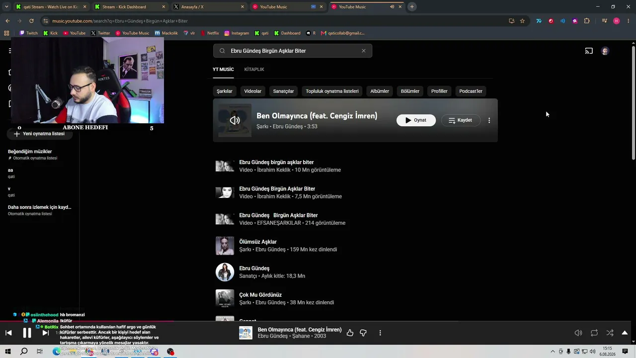This screenshot has width=636, height=358.
Task: Expand the player page with the up arrow
Action: (625, 333)
